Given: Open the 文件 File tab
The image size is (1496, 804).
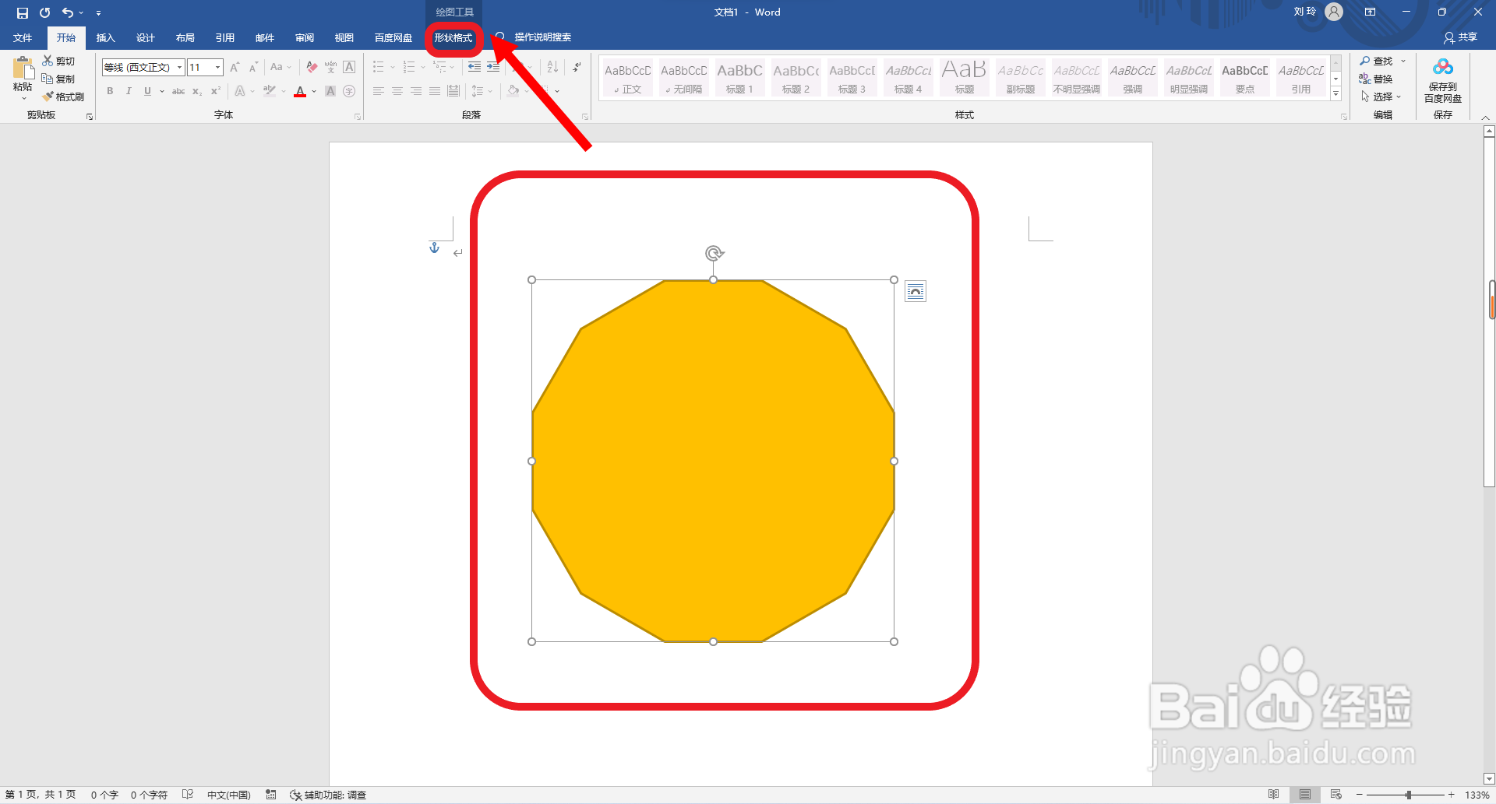Looking at the screenshot, I should pyautogui.click(x=23, y=37).
